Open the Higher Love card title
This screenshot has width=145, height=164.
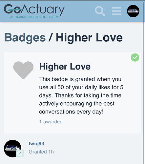(x=65, y=67)
